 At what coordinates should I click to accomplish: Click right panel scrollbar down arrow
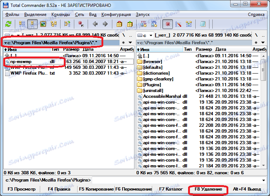[x=263, y=166]
